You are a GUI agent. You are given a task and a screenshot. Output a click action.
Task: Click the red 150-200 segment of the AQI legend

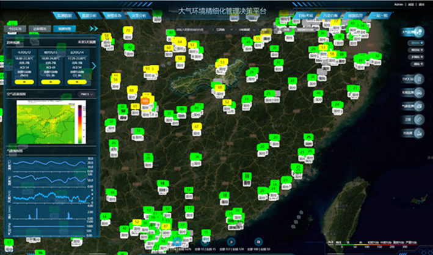pos(385,245)
